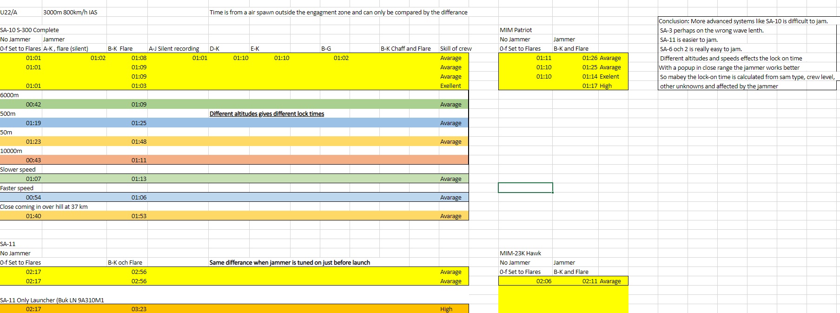Select the MIM Patriot heading cell
Viewport: 840px width, 313px height.
[516, 30]
